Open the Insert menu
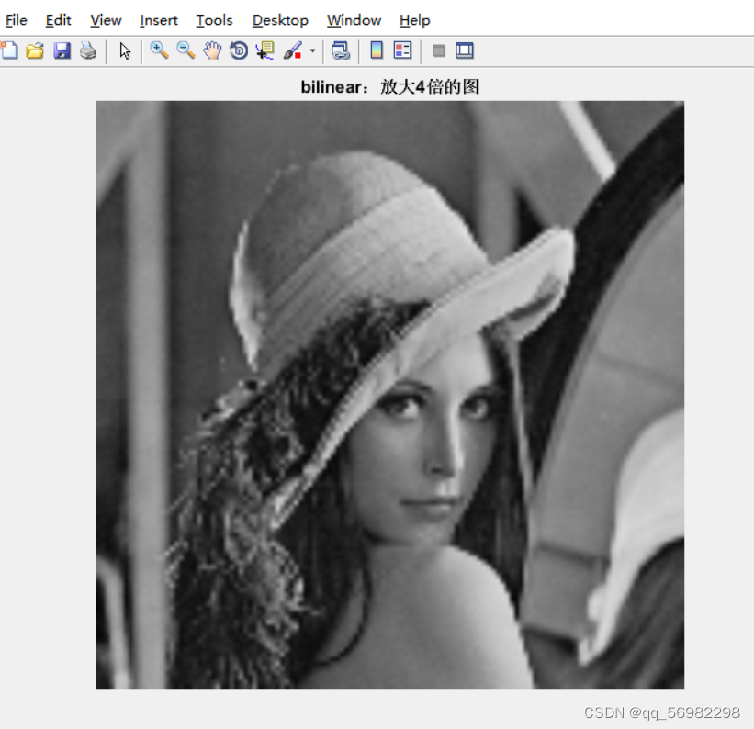 [159, 20]
